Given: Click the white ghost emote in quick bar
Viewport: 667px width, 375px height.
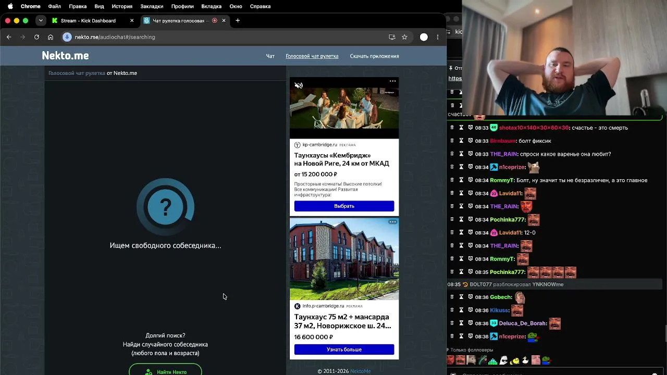Looking at the screenshot, I should pos(503,360).
